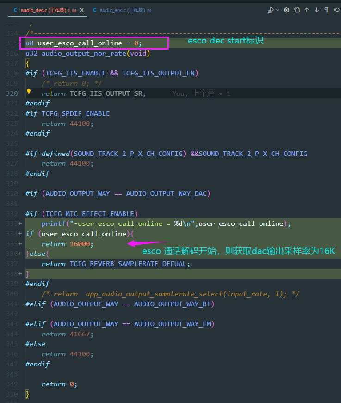The image size is (341, 403).
Task: Click the minus marker beside line 315
Action: (x=20, y=43)
